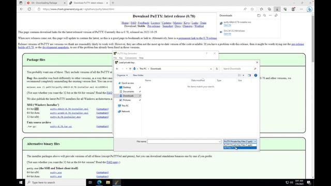The height and width of the screenshot is (186, 331).
Task: Sort by the Name column header
Action: pos(148,81)
